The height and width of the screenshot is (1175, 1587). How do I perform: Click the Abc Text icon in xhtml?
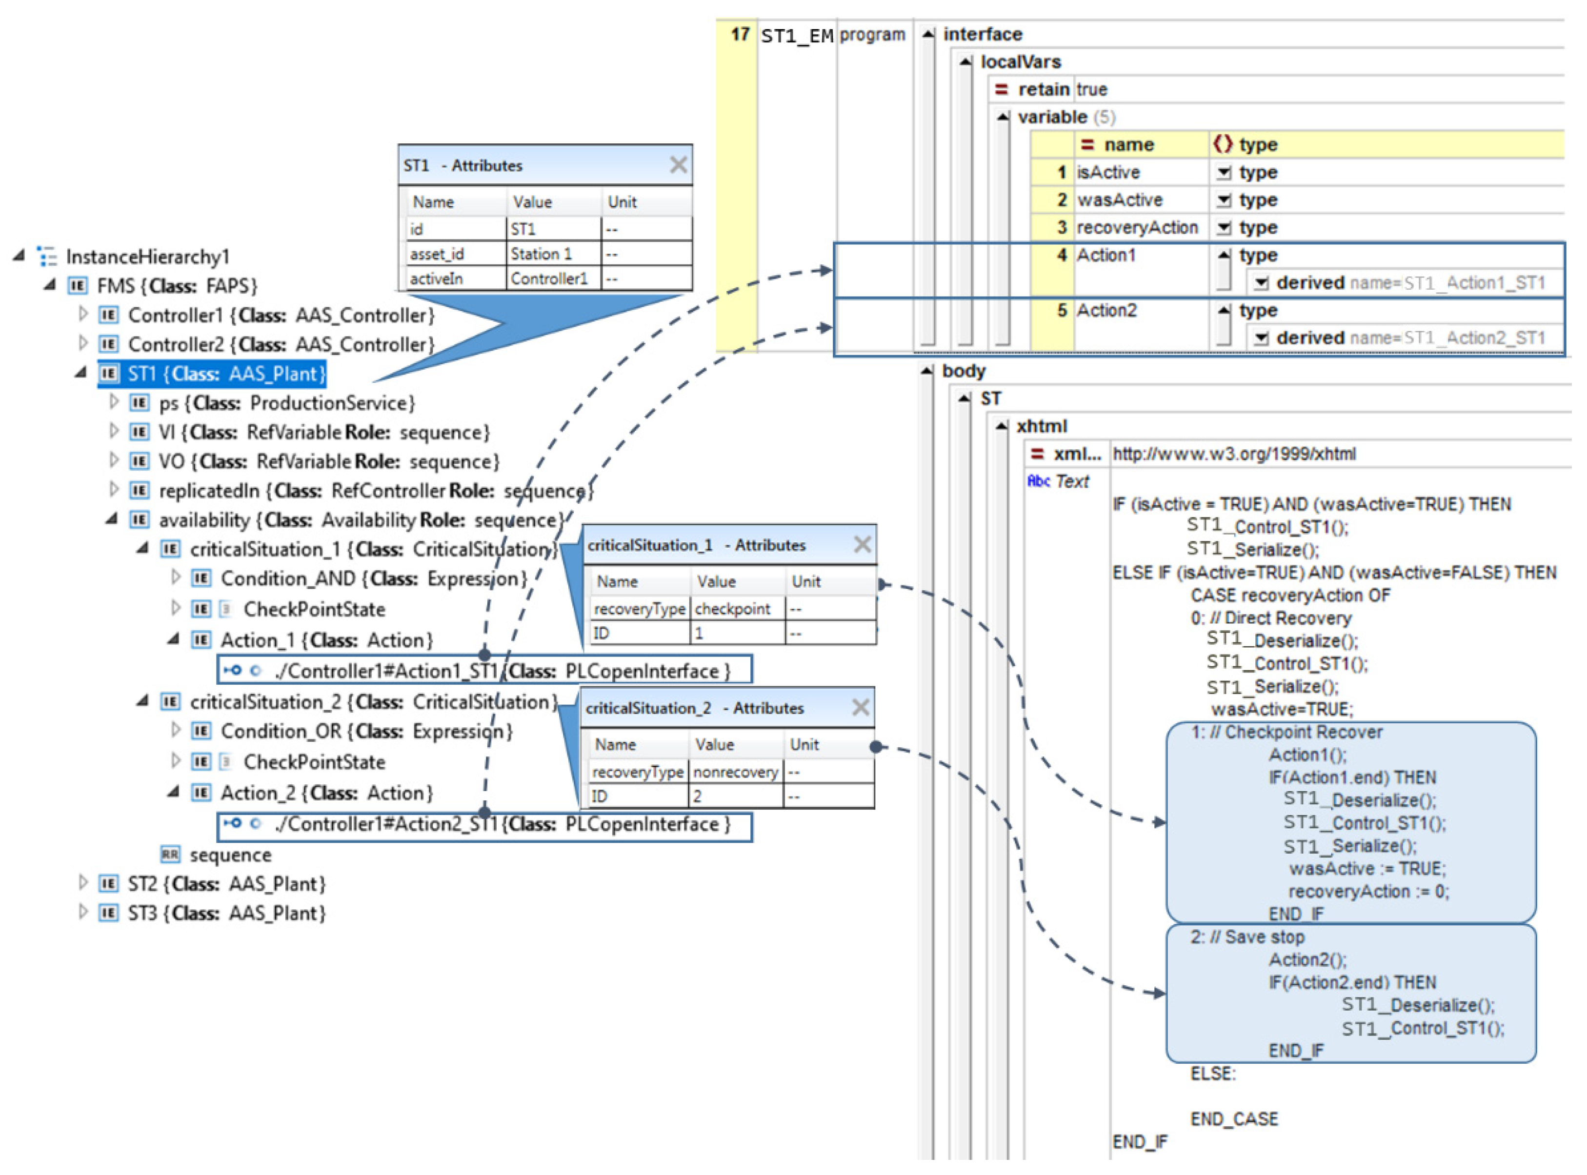(1039, 481)
